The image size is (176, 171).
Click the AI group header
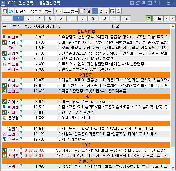point(86,123)
